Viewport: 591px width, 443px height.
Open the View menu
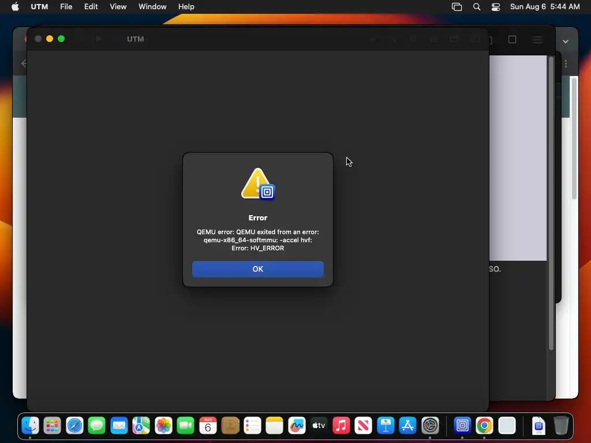point(118,7)
